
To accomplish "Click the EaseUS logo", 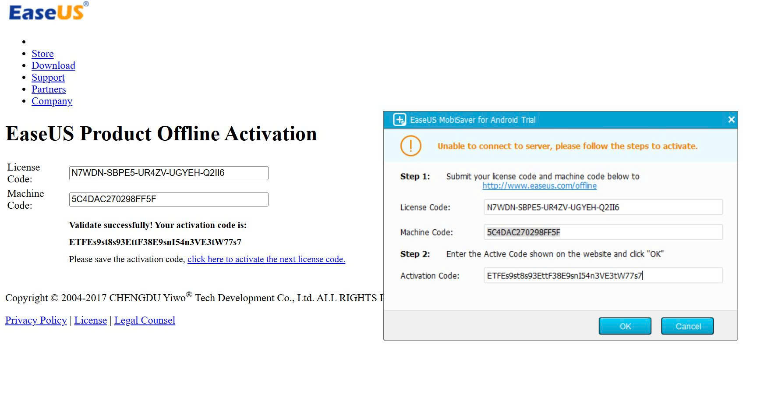I will point(48,11).
